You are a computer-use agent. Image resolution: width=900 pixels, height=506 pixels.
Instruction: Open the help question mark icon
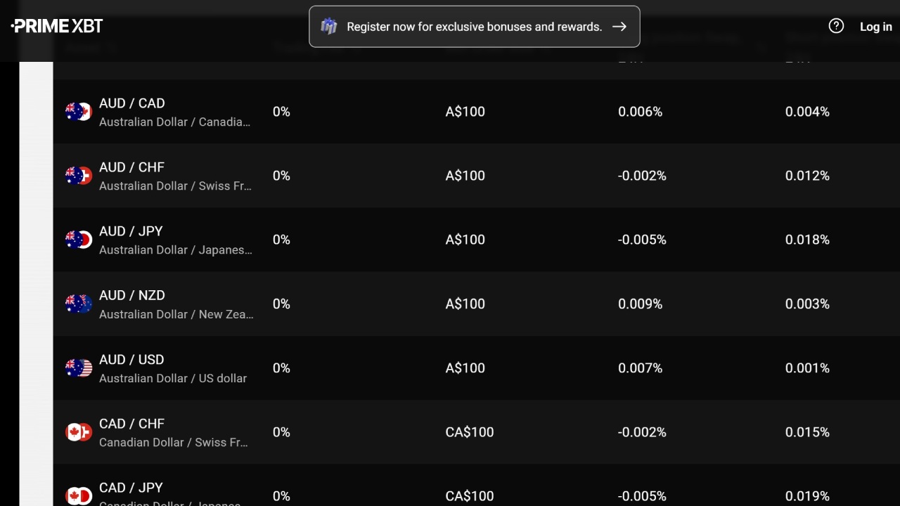coord(836,26)
